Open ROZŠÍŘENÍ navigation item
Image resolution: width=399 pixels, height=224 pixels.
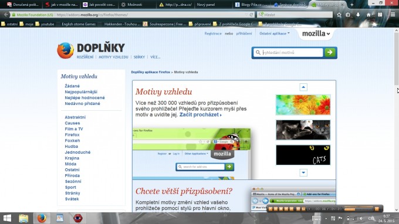coord(85,57)
